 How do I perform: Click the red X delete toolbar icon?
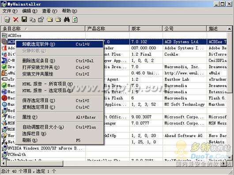click(x=15, y=19)
